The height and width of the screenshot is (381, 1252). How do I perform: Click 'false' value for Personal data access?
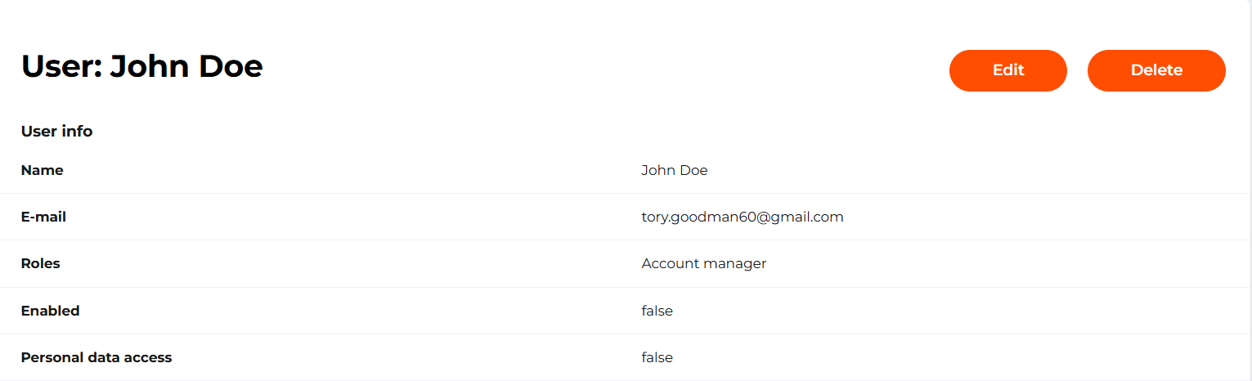click(657, 357)
